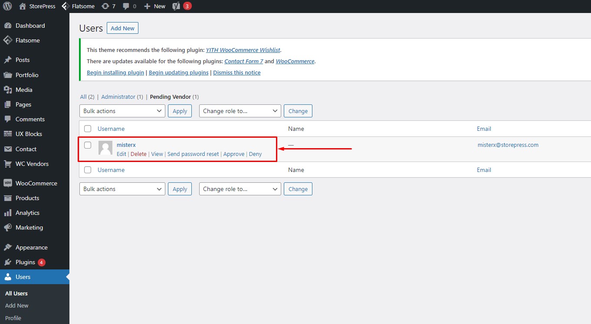
Task: Check the misterx user checkbox
Action: (x=88, y=145)
